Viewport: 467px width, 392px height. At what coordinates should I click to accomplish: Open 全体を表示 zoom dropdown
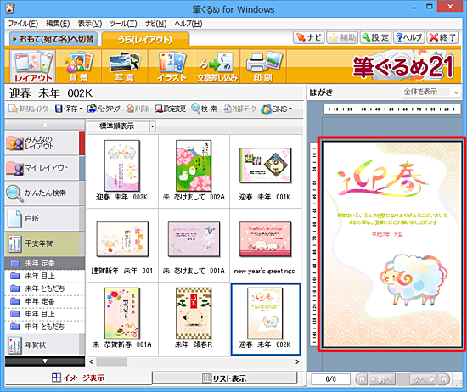(x=430, y=92)
